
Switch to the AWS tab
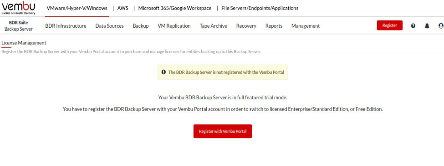tap(122, 8)
